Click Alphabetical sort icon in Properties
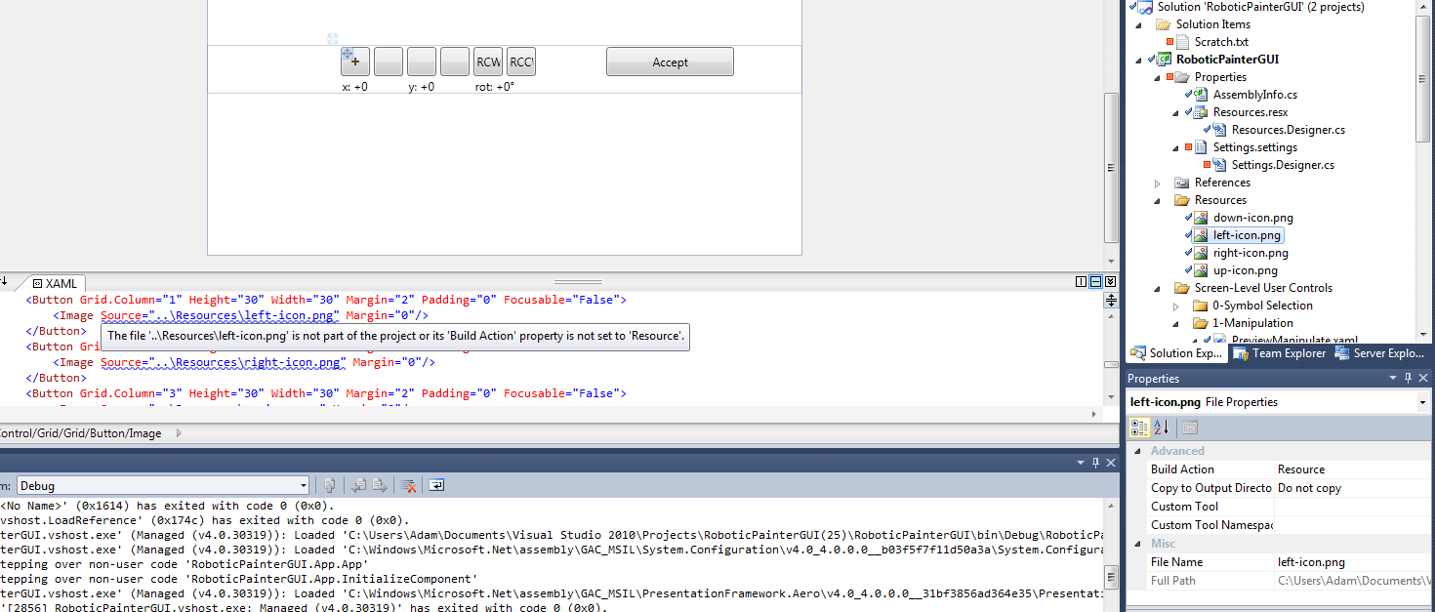Viewport: 1435px width, 612px height. [1162, 428]
